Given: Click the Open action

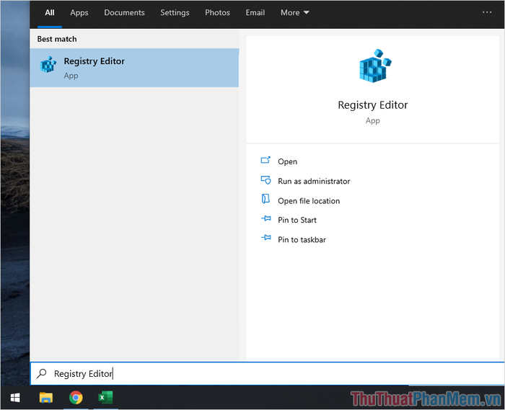Looking at the screenshot, I should (288, 161).
